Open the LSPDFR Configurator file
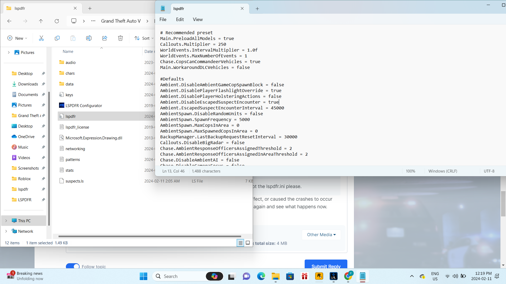Viewport: 506px width, 284px height. (x=84, y=105)
